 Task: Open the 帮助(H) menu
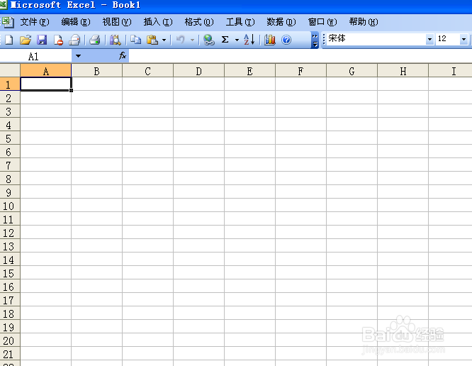364,22
